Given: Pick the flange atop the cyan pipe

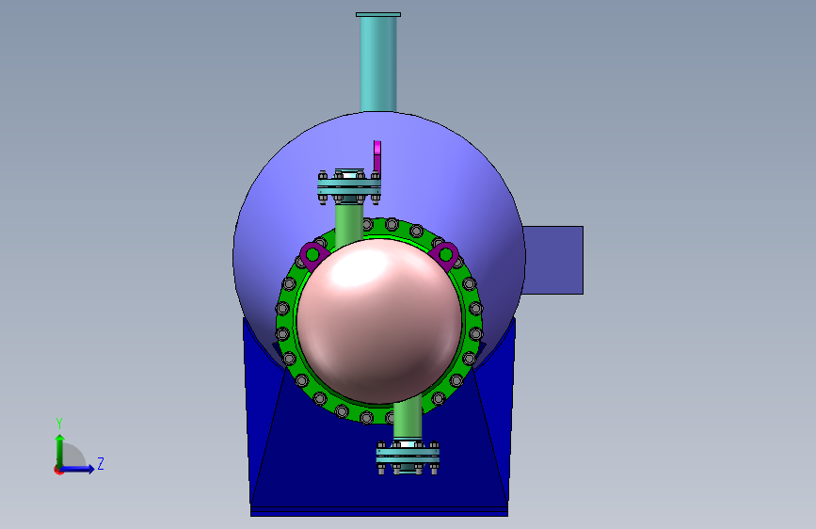Looking at the screenshot, I should click(378, 14).
